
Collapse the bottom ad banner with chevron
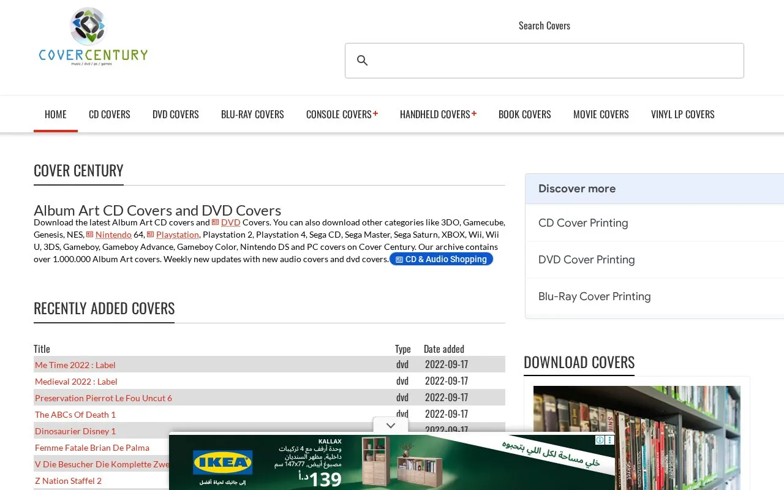[x=391, y=426]
